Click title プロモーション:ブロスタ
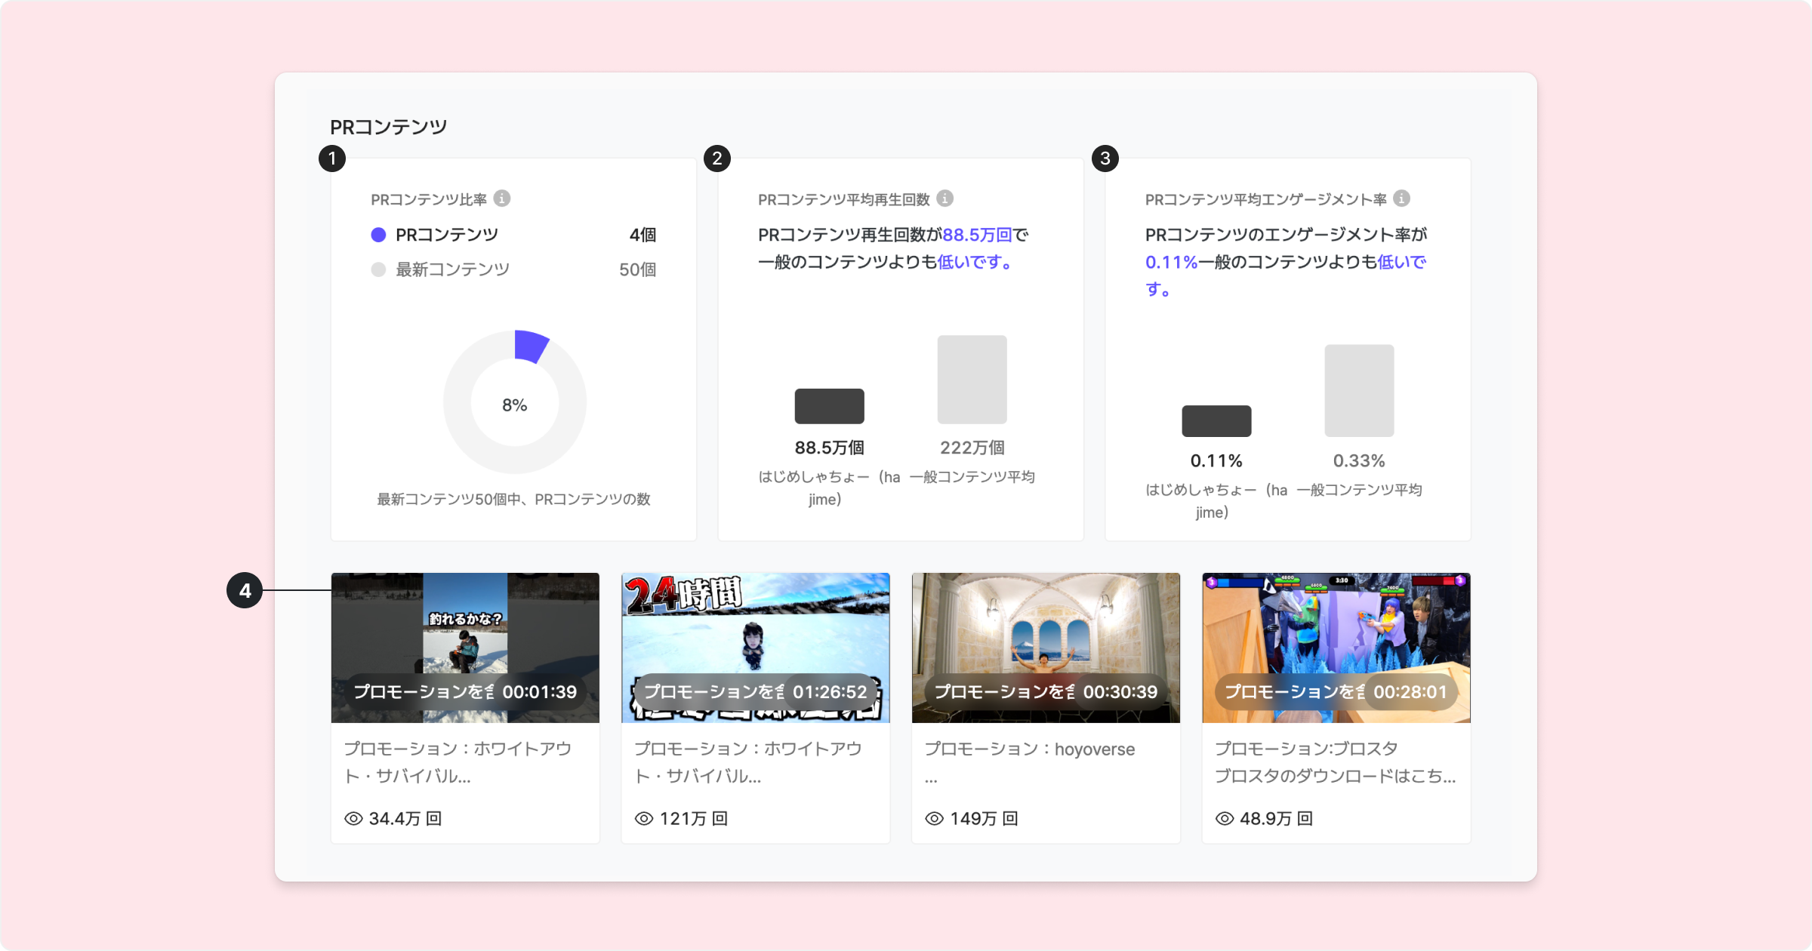Screen dimensions: 1812x951 pos(1305,749)
